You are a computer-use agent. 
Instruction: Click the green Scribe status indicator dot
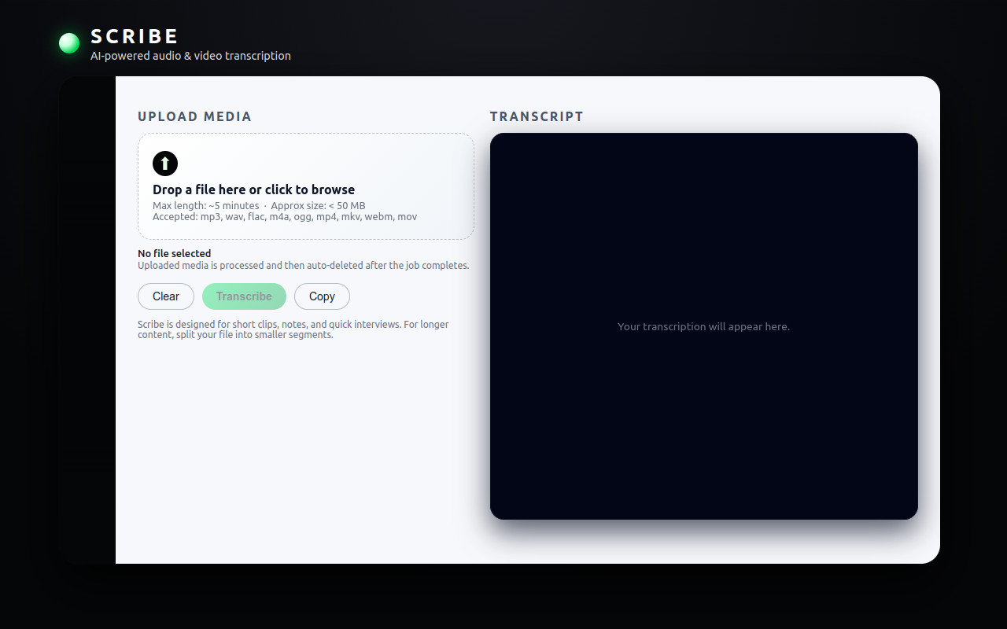point(68,43)
